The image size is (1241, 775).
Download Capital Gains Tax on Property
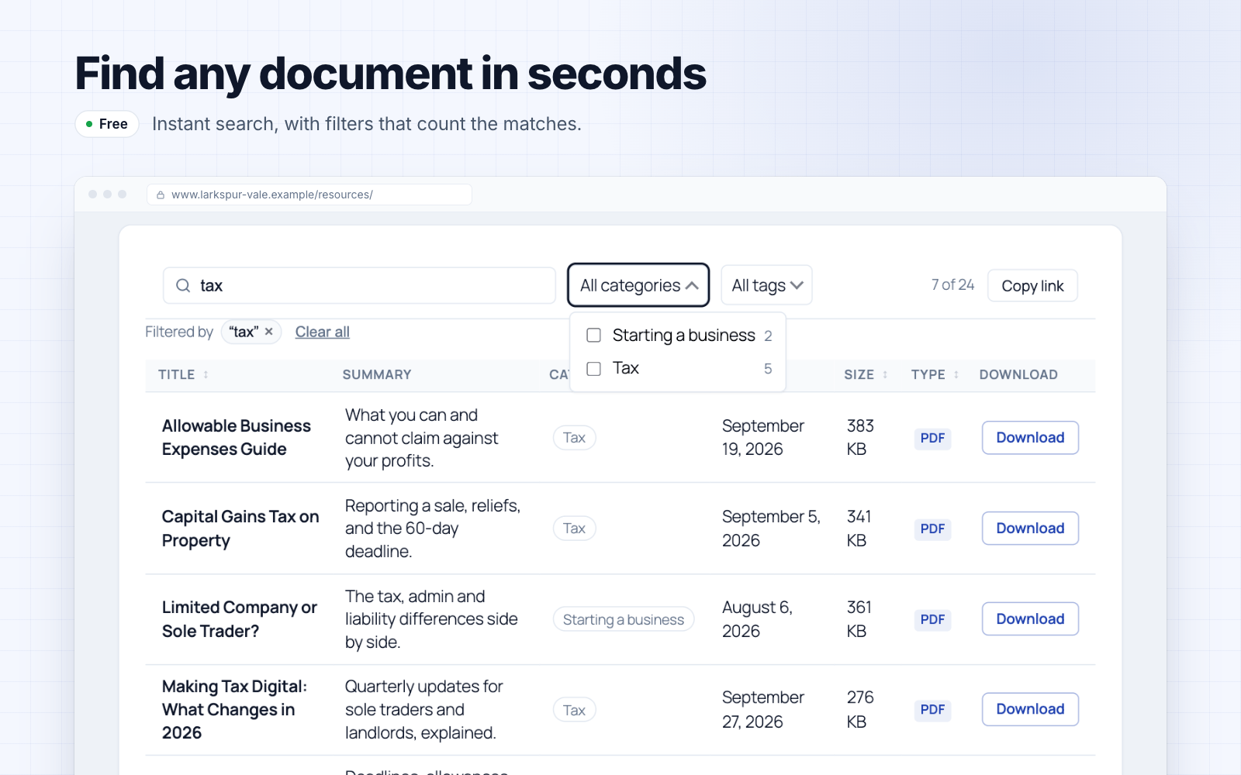[x=1030, y=529]
